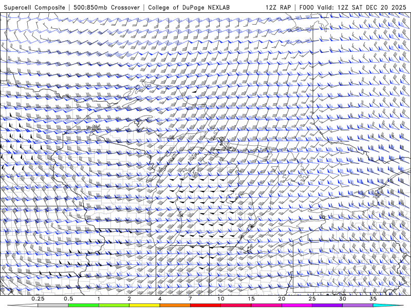Click the yellow color bar segment at 2
411x308 pixels.
coord(144,305)
